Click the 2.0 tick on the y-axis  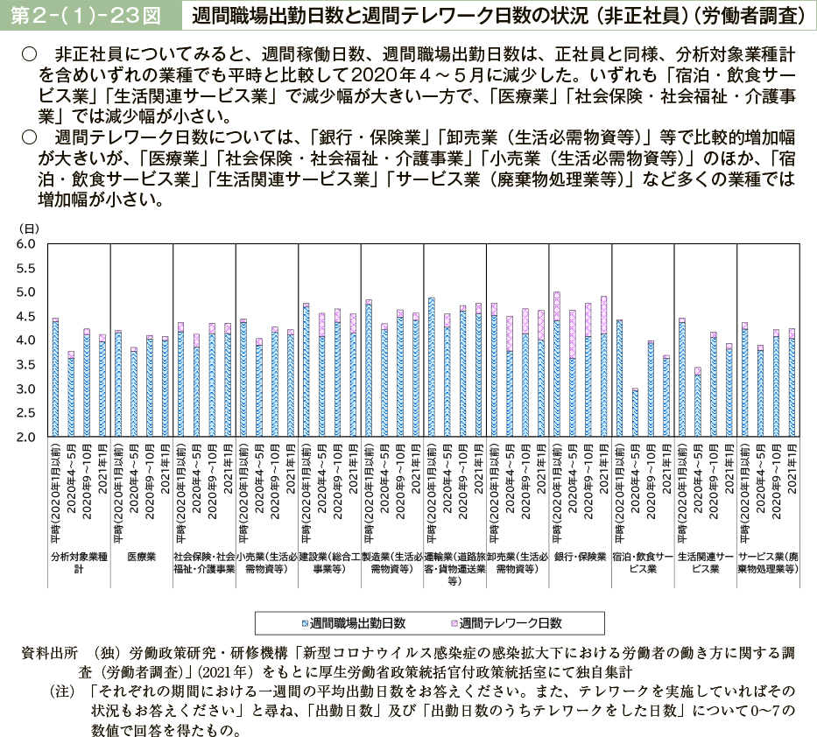[25, 436]
